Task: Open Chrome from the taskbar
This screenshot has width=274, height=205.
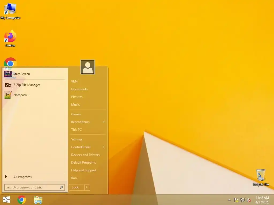Action: point(22,200)
